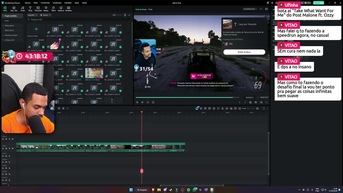Open the Editar menu
343x193 pixels.
click(35, 3)
